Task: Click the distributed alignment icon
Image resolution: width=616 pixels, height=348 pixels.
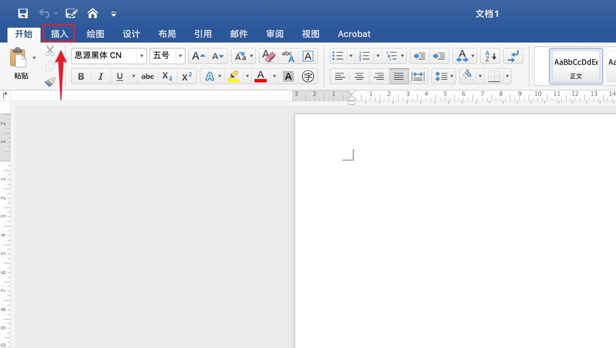Action: (x=418, y=77)
